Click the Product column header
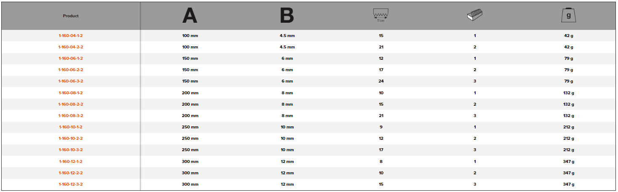 (71, 16)
